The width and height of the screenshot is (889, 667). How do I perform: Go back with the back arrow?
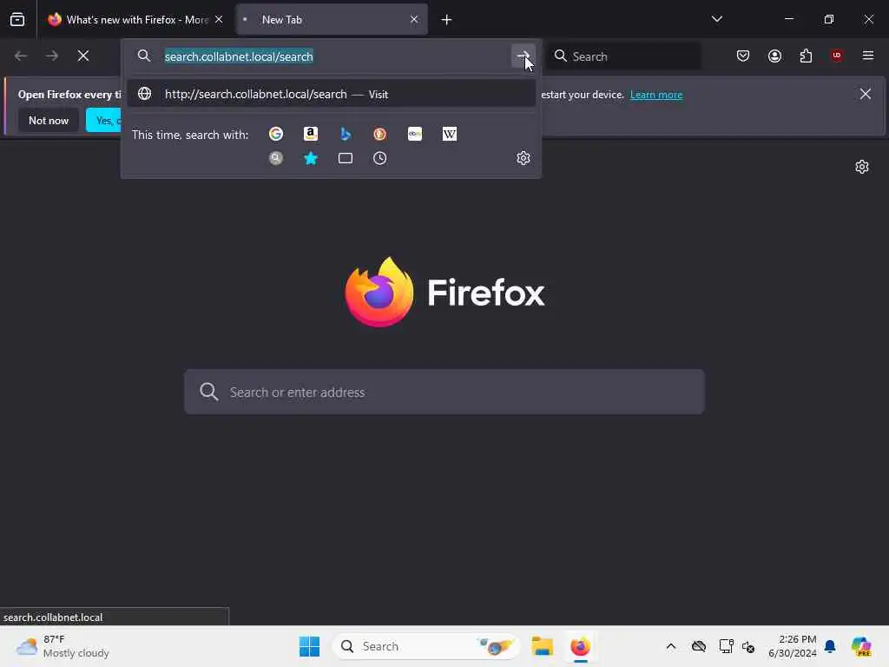coord(21,56)
